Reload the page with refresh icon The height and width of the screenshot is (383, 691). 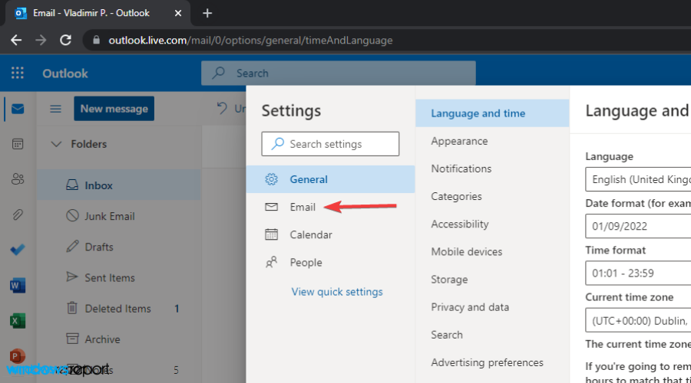[x=66, y=40]
